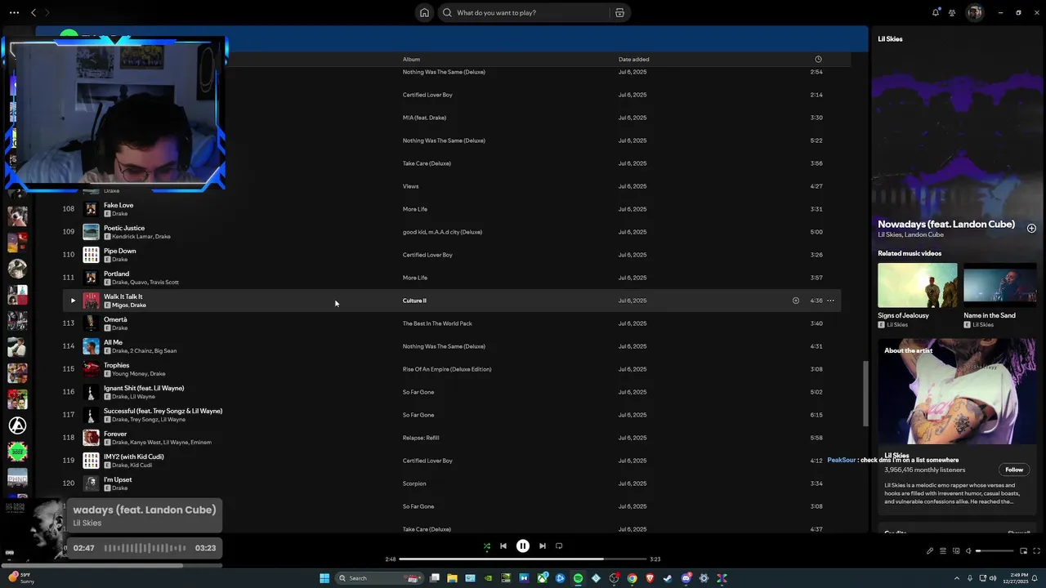The width and height of the screenshot is (1046, 588).
Task: Open Steam from the taskbar
Action: (x=668, y=578)
